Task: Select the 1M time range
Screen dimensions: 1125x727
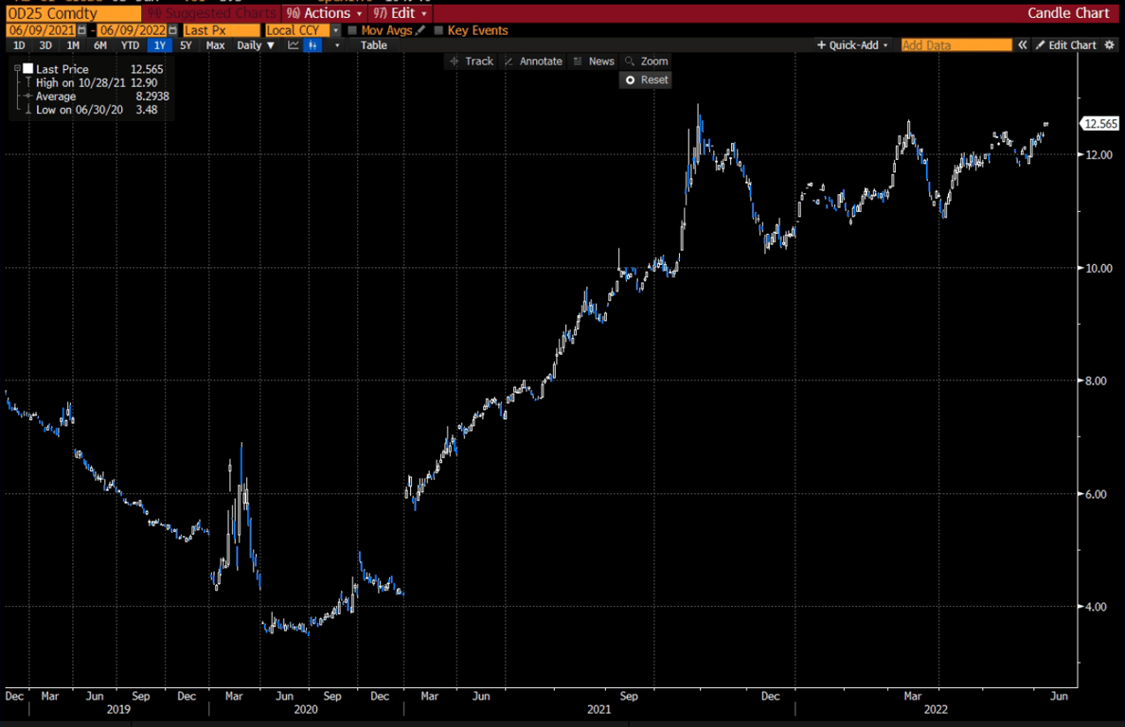Action: pos(73,45)
